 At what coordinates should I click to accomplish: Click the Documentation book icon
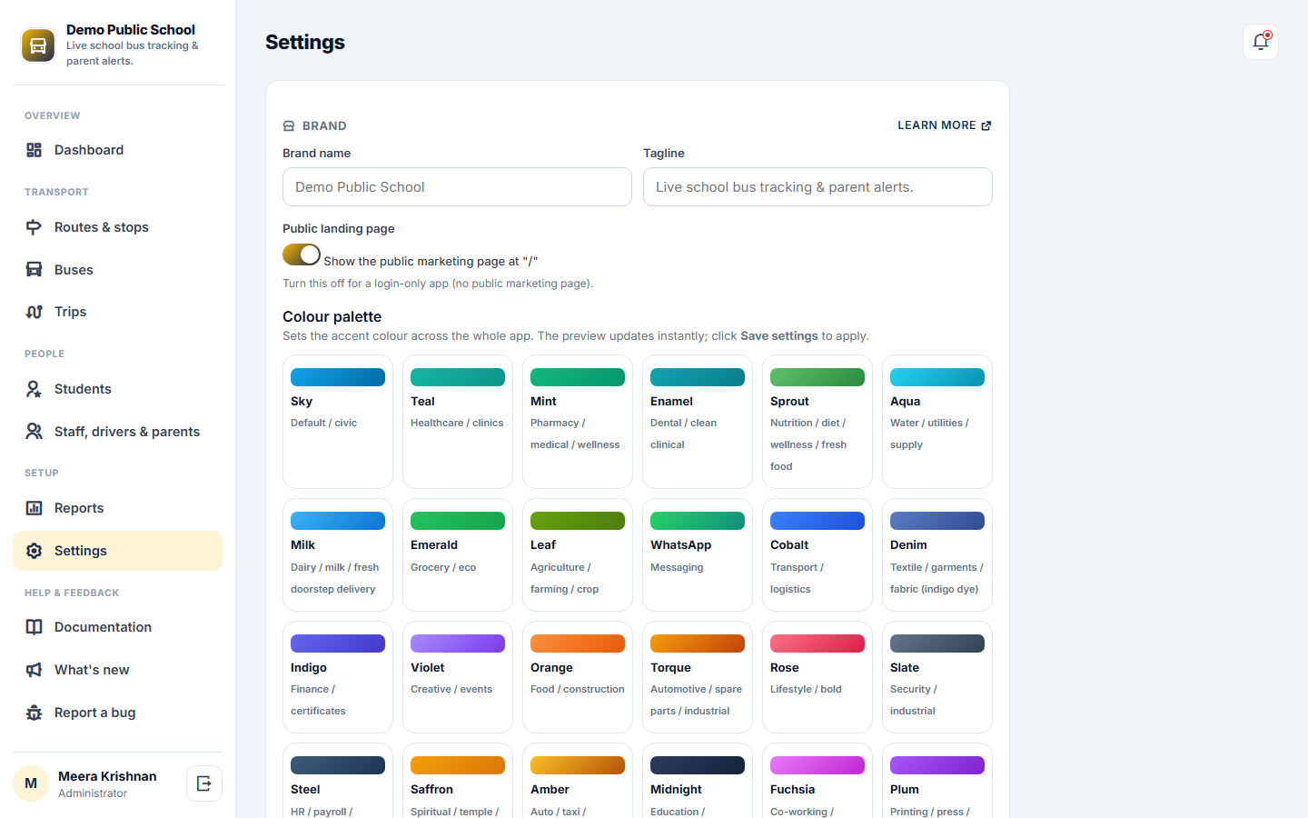(x=34, y=627)
